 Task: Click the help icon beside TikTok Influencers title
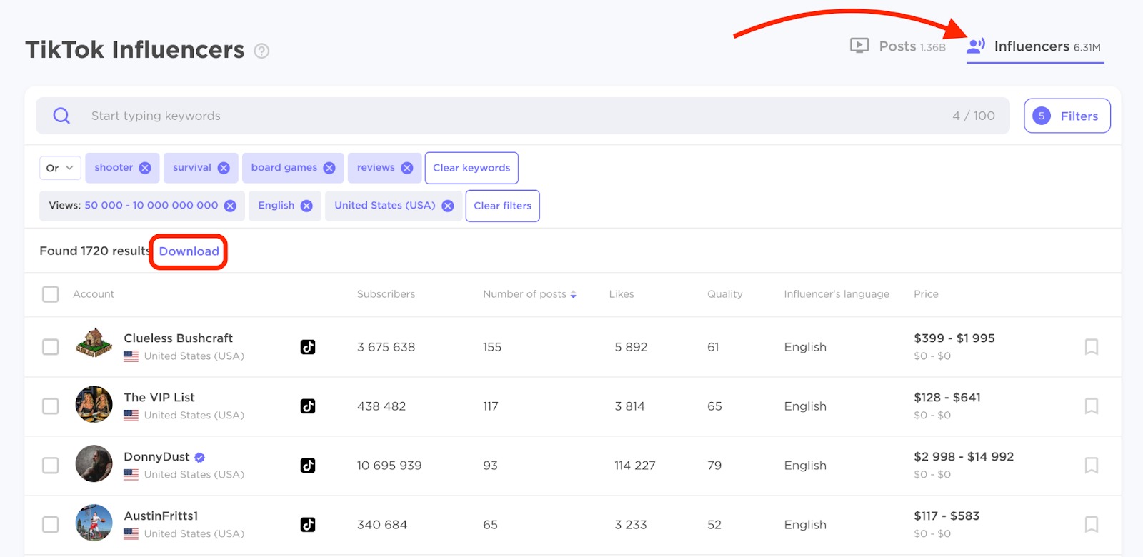[x=262, y=51]
